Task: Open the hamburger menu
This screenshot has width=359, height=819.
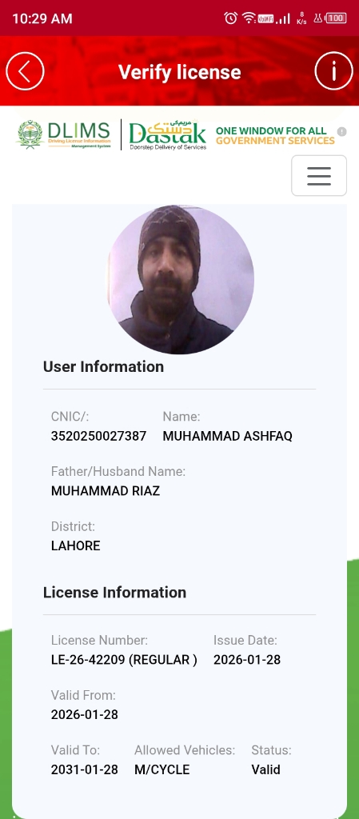Action: click(x=319, y=176)
